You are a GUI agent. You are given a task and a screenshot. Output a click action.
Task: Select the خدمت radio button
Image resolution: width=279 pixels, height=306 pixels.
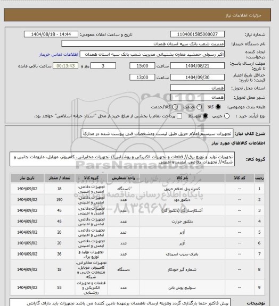pos(199,107)
